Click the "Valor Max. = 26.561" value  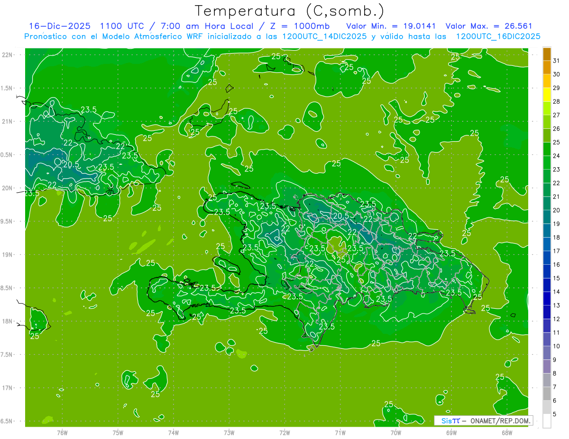point(489,26)
